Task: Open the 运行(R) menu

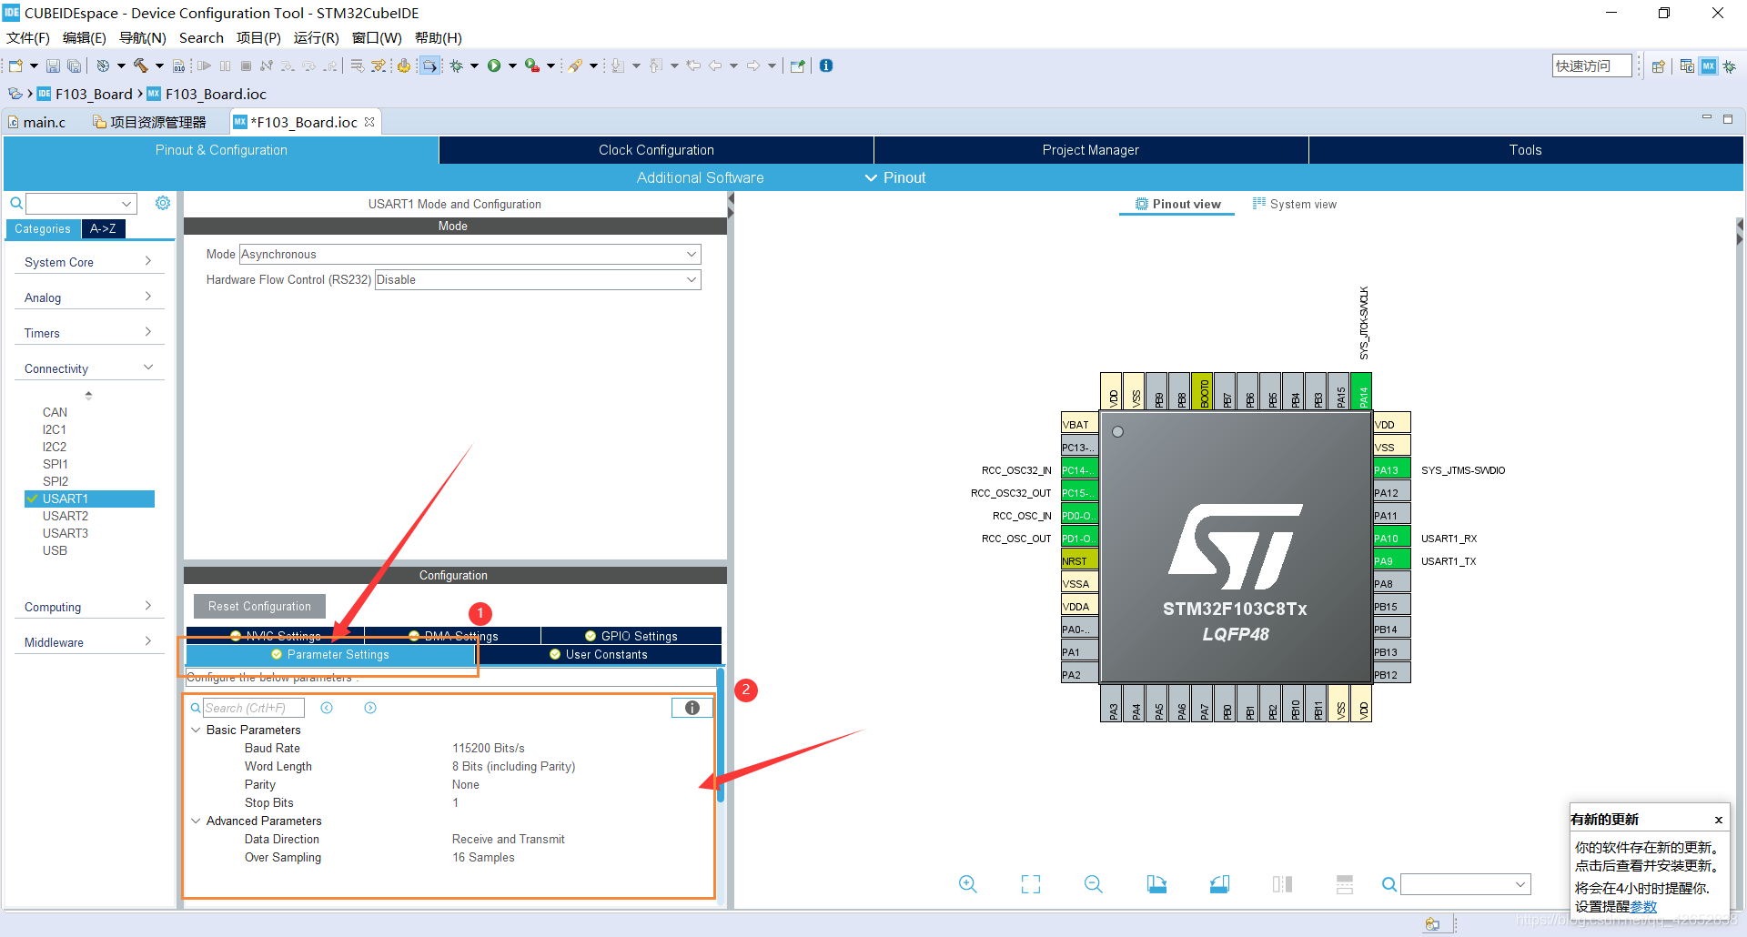Action: (x=316, y=38)
